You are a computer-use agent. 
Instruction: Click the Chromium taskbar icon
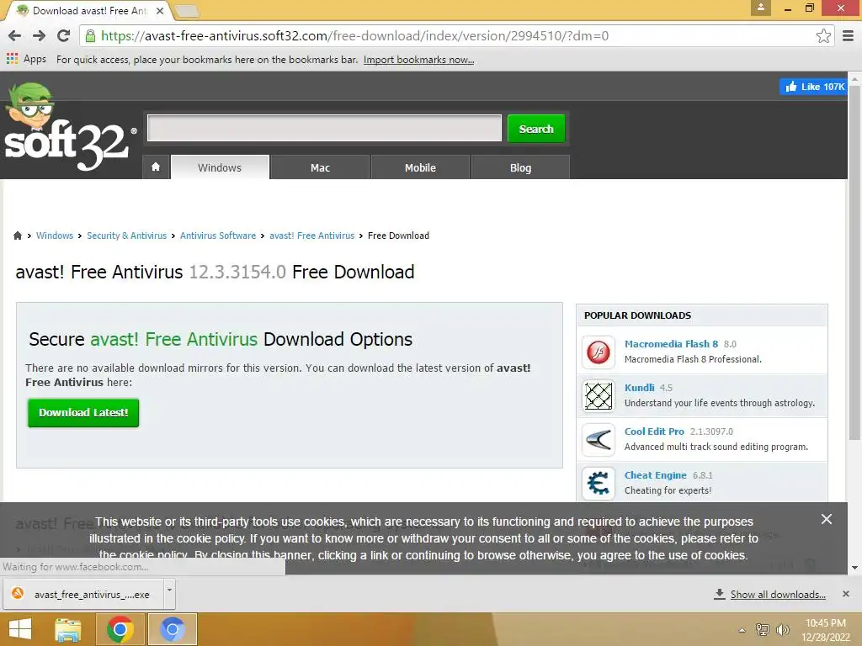pos(172,629)
